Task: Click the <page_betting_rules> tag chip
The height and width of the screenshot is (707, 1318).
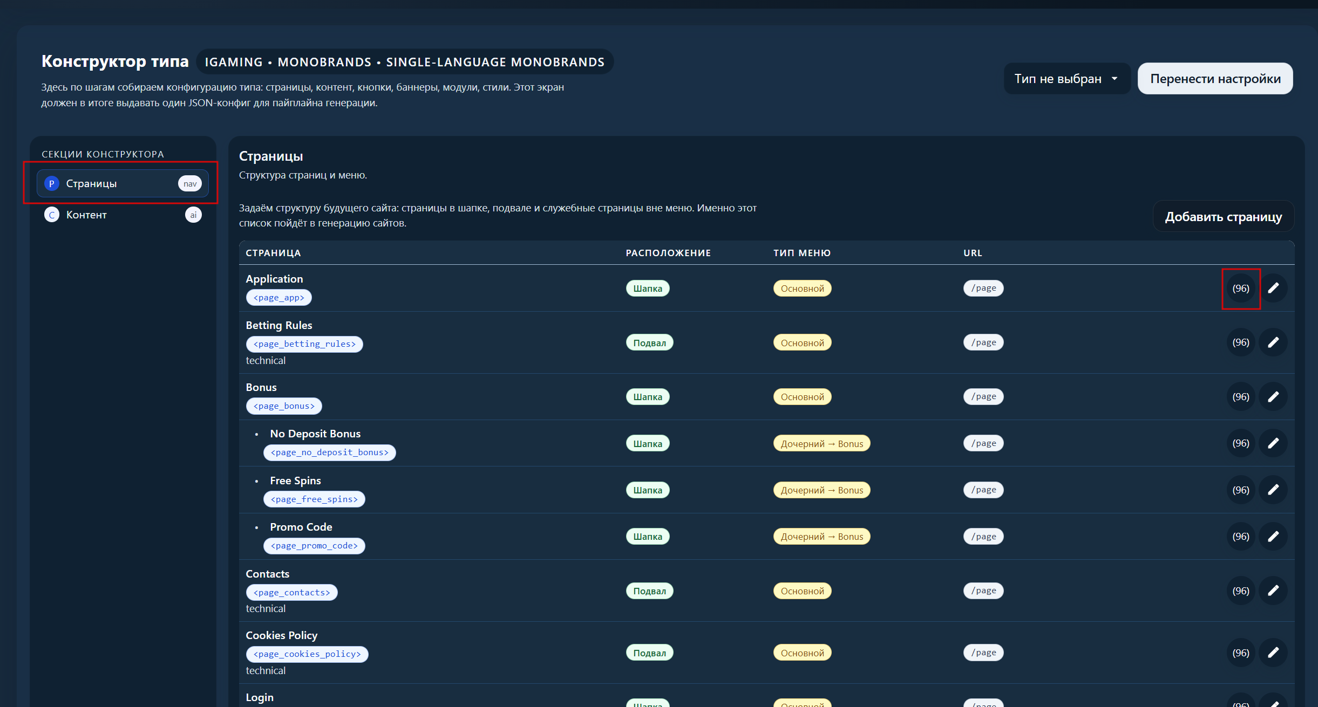Action: 304,344
